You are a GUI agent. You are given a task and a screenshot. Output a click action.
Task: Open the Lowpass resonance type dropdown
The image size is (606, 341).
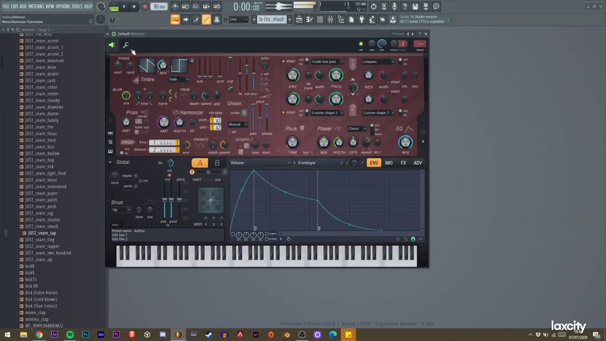click(378, 62)
